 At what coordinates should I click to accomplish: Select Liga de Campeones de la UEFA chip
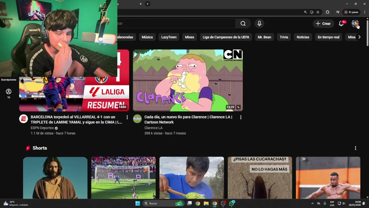(x=226, y=37)
